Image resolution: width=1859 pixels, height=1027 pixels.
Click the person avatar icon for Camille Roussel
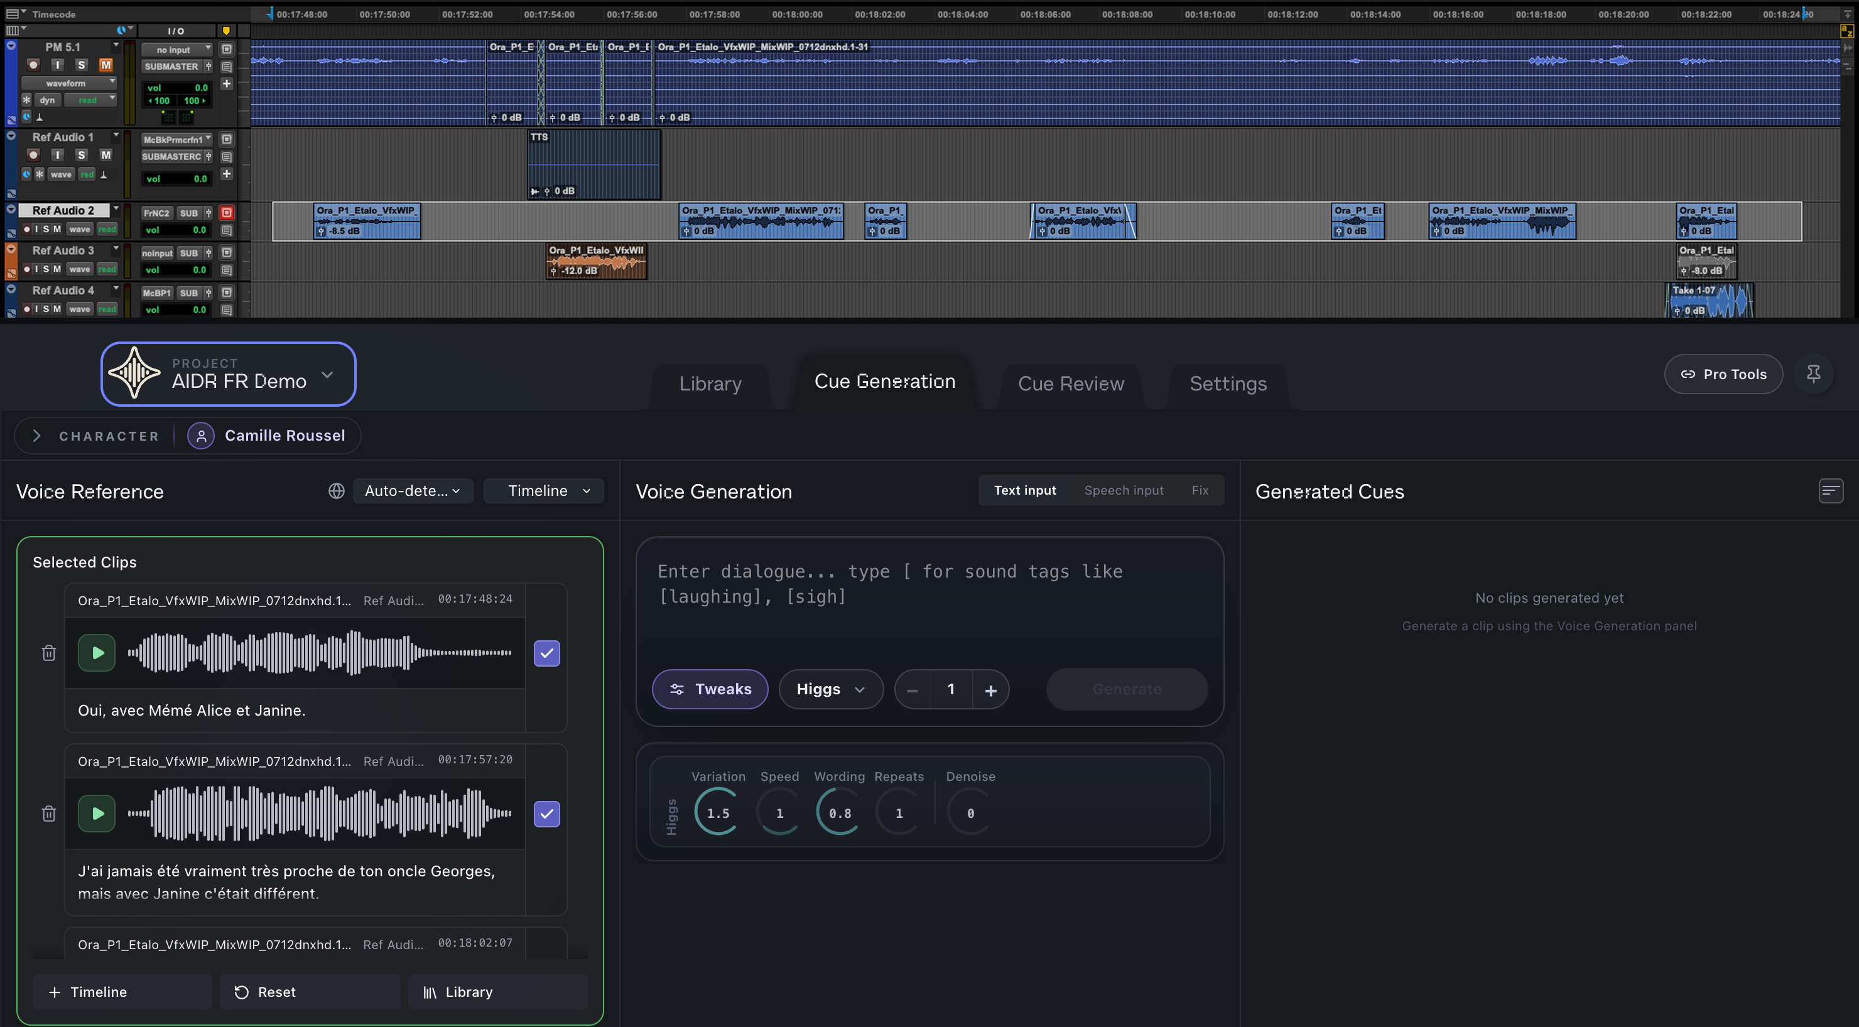coord(202,436)
